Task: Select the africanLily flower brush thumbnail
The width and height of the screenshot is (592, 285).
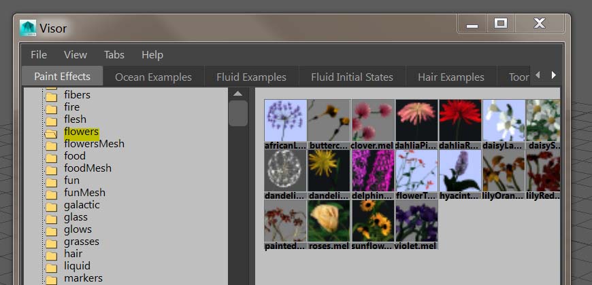Action: tap(285, 121)
